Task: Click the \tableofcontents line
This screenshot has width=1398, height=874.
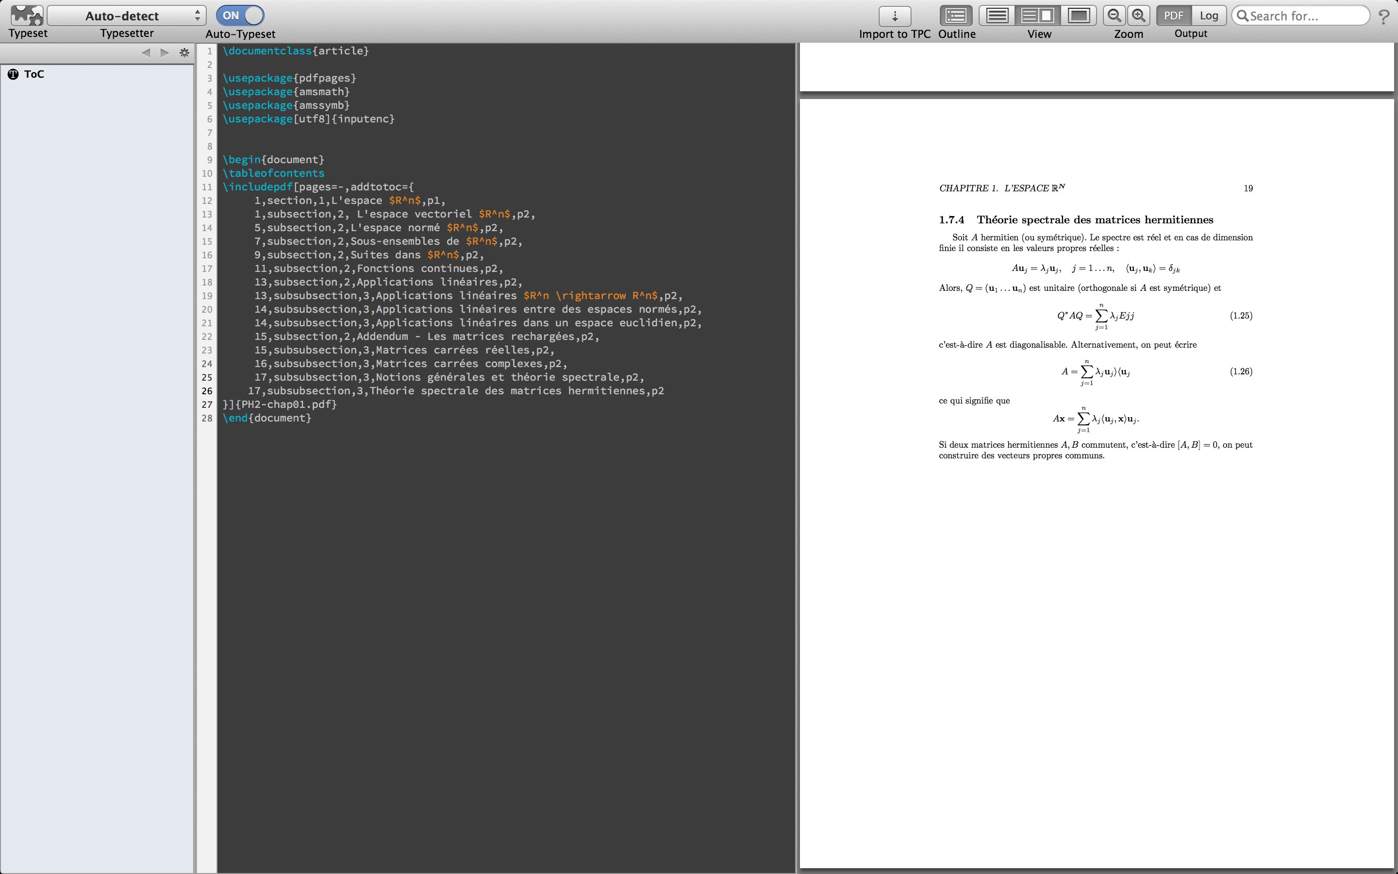Action: tap(273, 173)
